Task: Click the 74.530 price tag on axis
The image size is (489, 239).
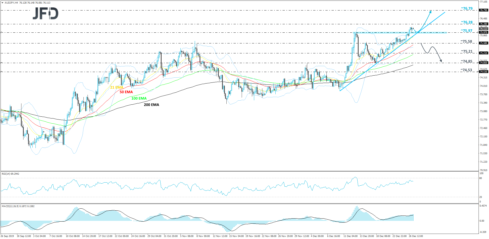Action: coord(483,72)
